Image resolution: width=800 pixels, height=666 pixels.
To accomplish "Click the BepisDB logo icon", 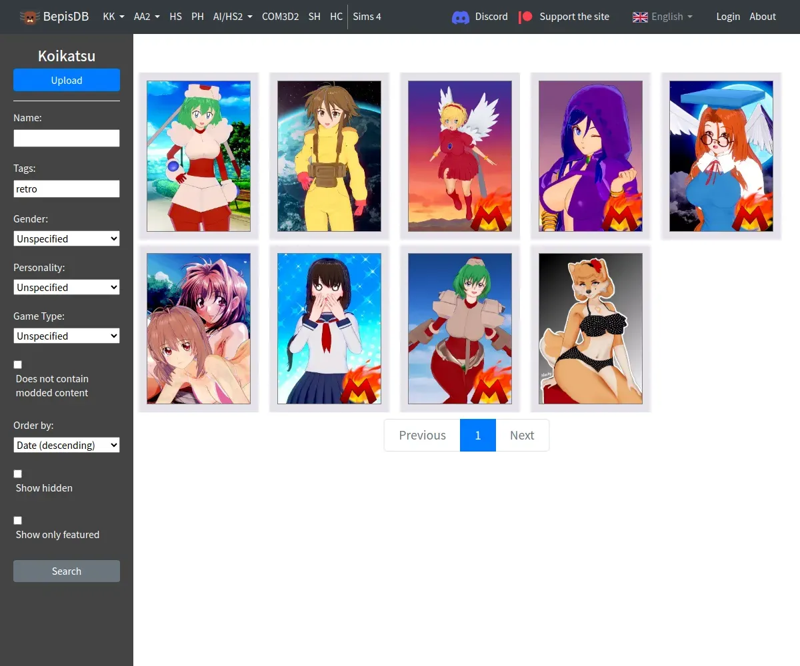I will pyautogui.click(x=29, y=17).
